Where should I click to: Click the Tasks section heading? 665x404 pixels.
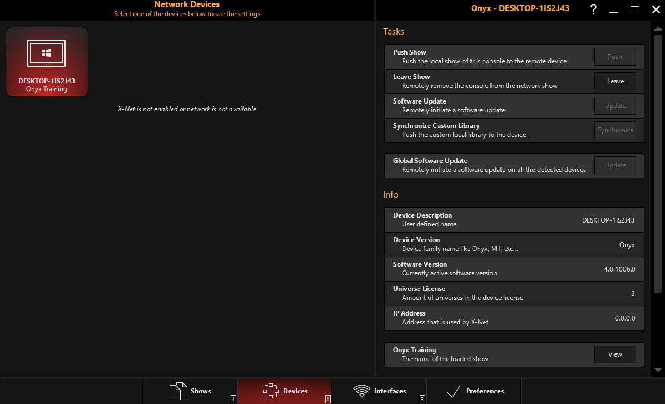click(x=394, y=32)
